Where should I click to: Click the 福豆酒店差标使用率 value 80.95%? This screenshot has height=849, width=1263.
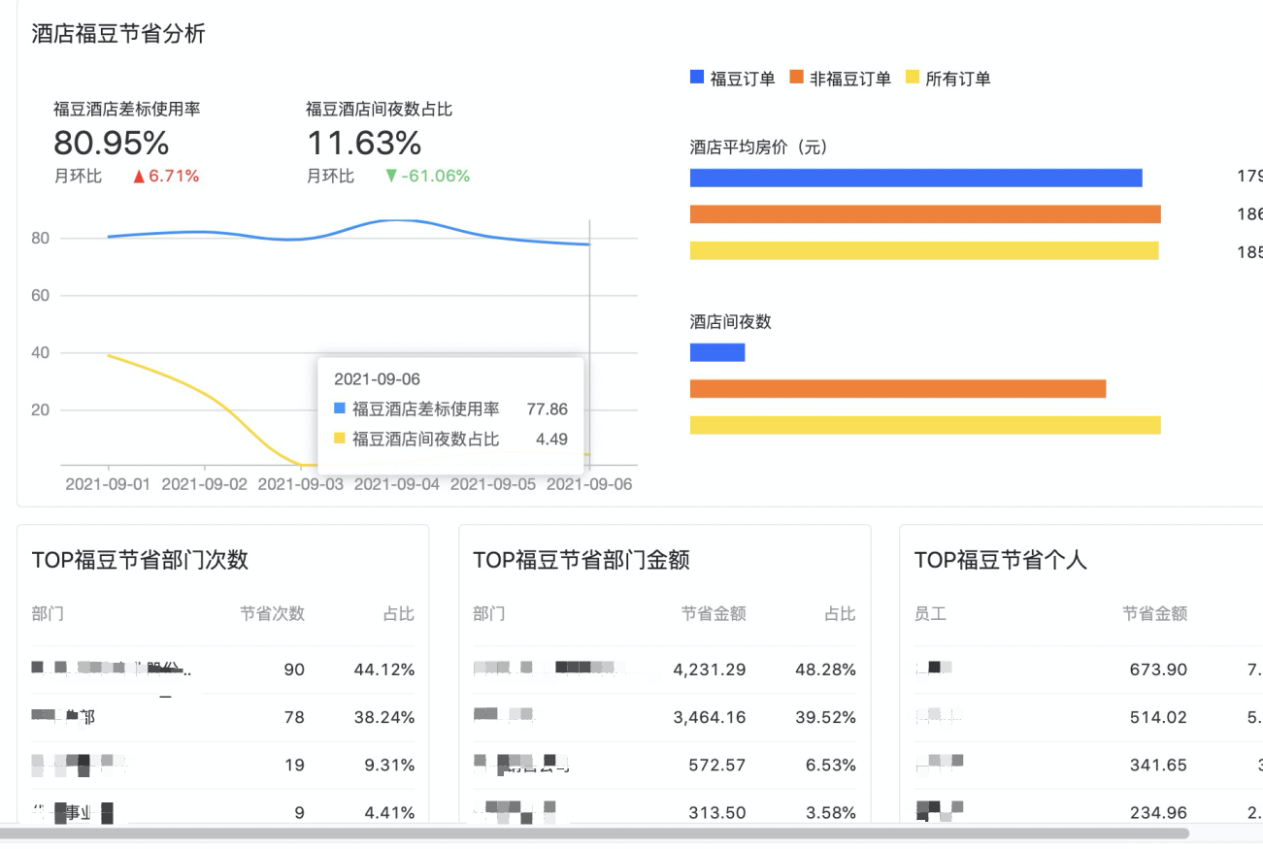pyautogui.click(x=112, y=144)
